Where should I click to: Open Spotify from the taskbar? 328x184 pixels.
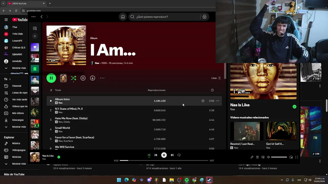pos(187,180)
